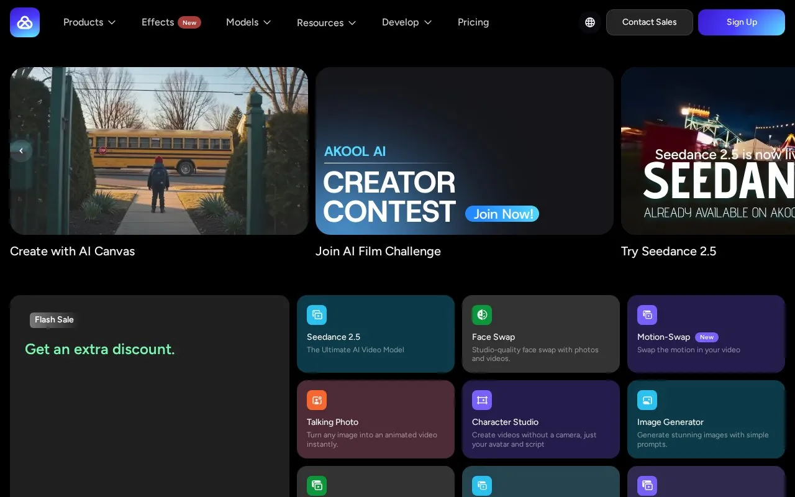
Task: Click the green icon below Talking Photo
Action: [x=317, y=486]
